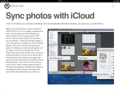Open Trash in the iPhoto sidebar
Viewport: 120px width, 90px height.
[x=51, y=48]
